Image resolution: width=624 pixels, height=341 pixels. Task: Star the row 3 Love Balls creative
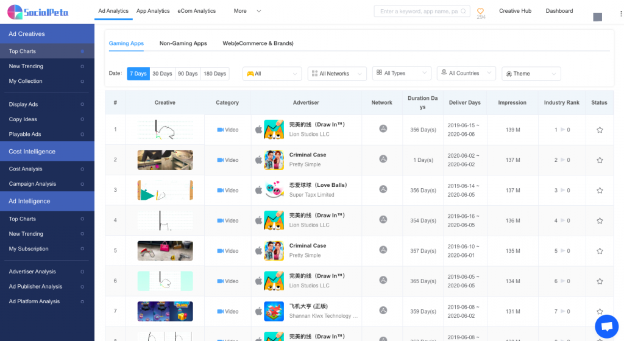coord(600,191)
